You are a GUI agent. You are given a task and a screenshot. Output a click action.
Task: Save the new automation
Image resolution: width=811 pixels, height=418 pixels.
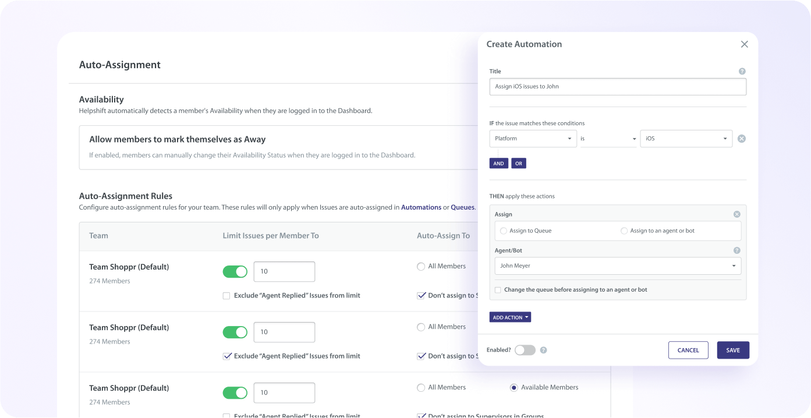pos(733,350)
